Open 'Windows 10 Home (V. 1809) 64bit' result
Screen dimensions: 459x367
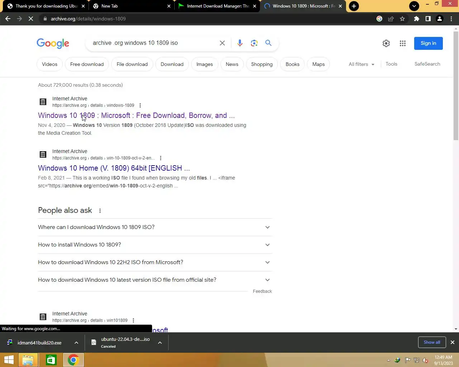pos(114,168)
